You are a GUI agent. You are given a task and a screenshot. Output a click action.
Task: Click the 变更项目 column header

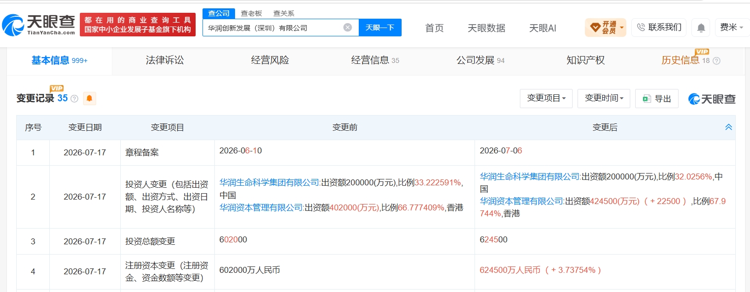168,127
